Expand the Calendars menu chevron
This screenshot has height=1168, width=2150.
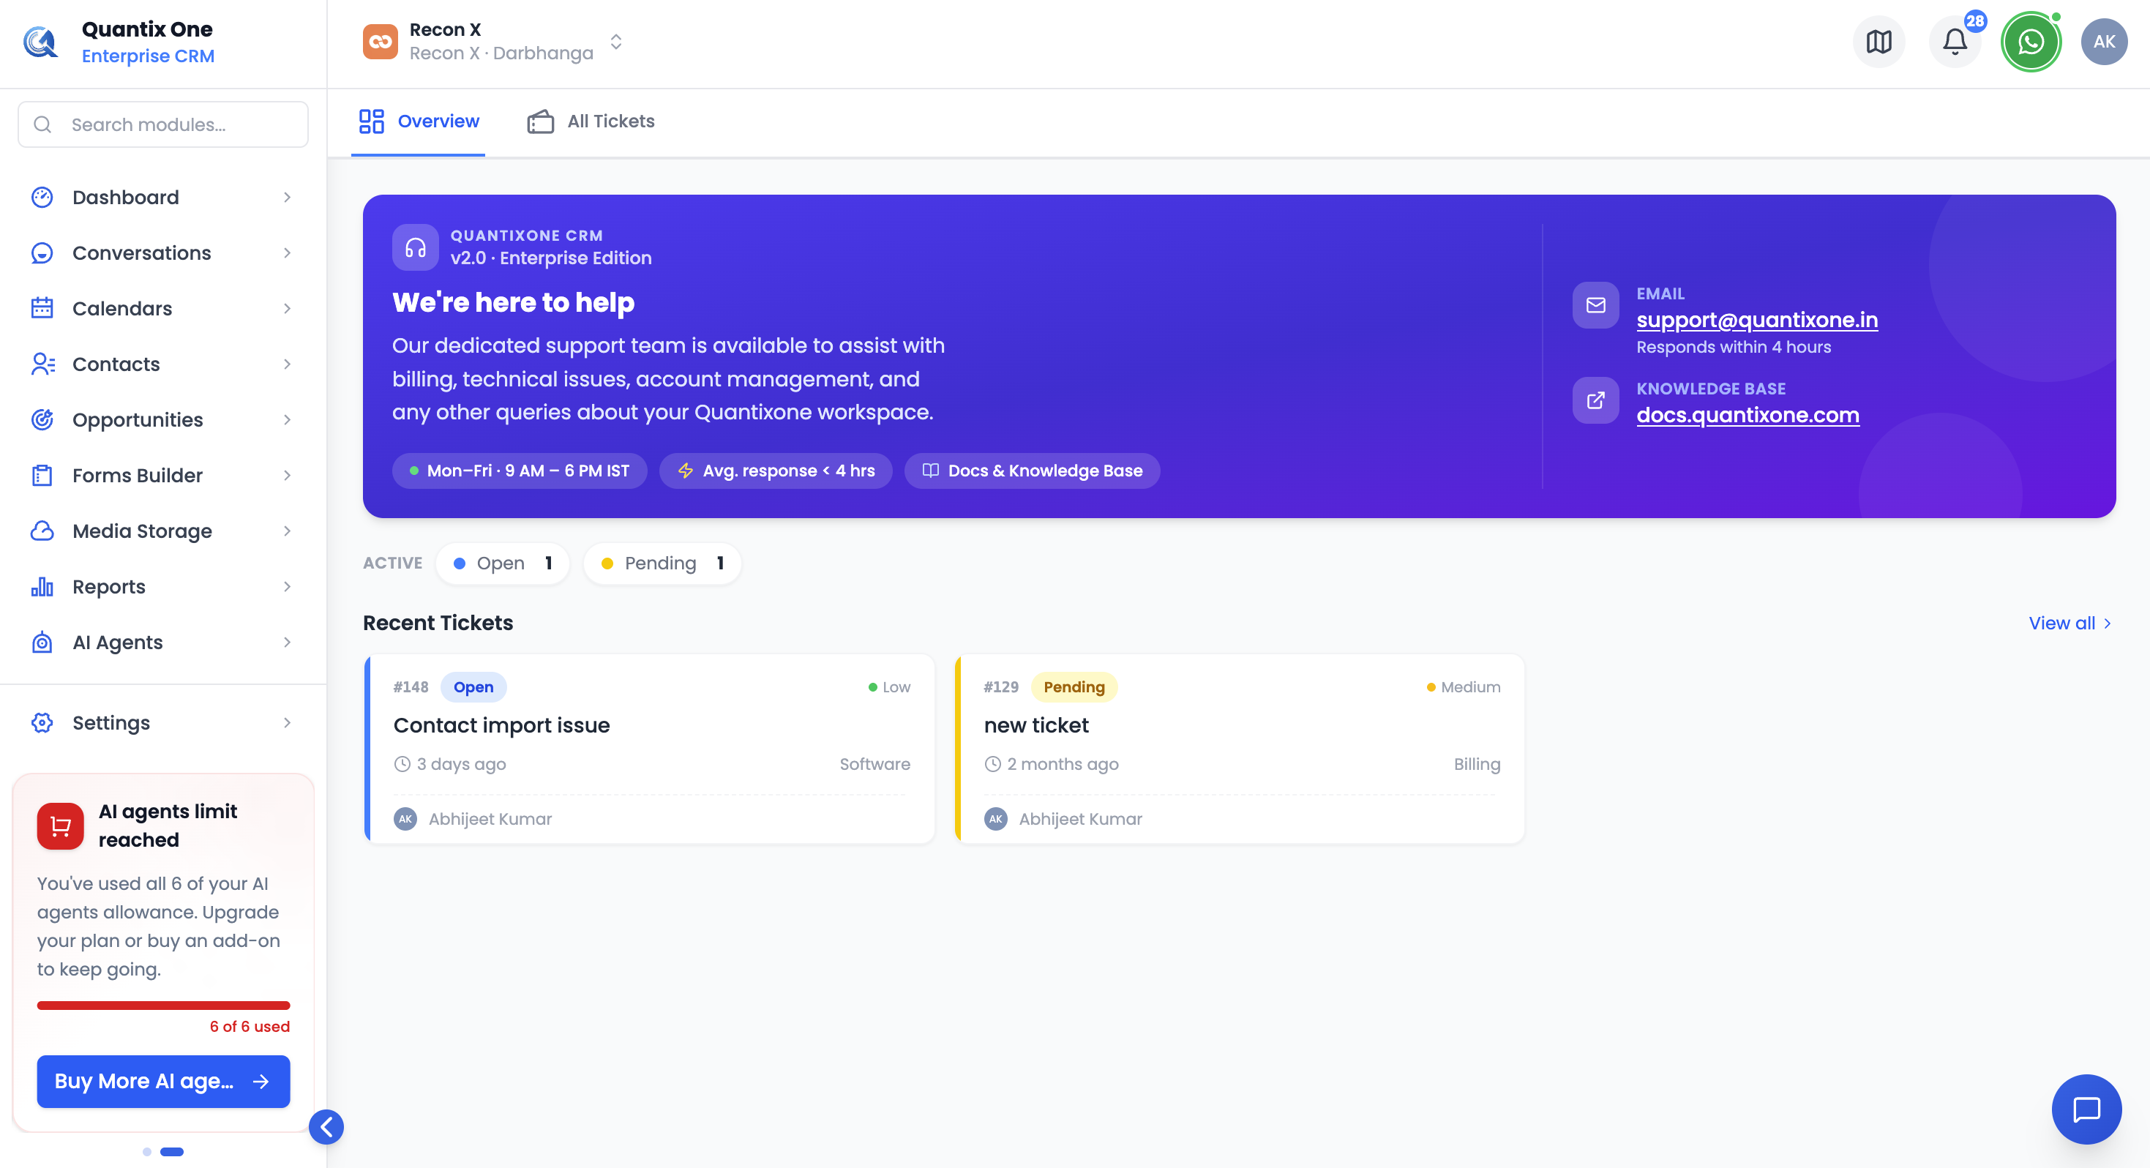[x=287, y=308]
